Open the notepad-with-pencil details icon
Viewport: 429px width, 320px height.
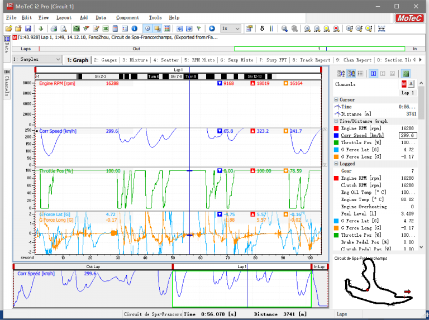96,28
